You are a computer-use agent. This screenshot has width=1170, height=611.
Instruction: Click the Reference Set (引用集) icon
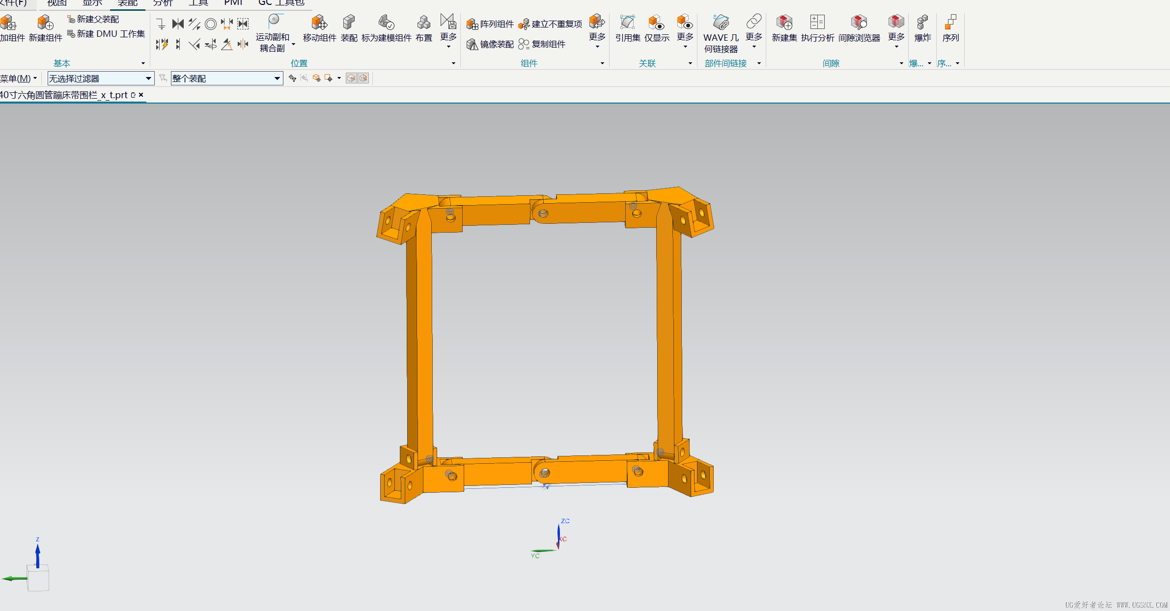(627, 23)
